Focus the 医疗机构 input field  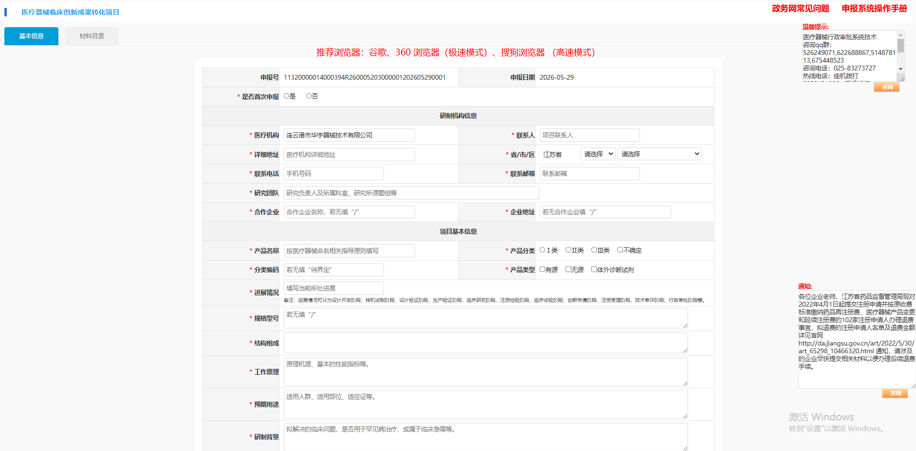pos(349,135)
